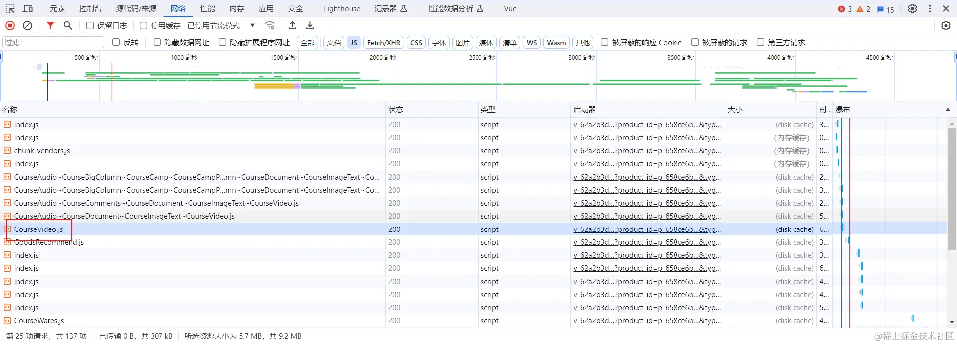The width and height of the screenshot is (957, 344).
Task: Click the table scrollbar up arrow
Action: tap(952, 123)
